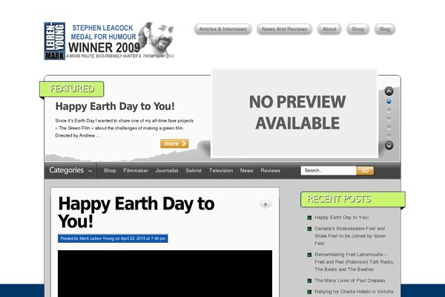Open Canada's Shakespeare Fest post link
This screenshot has height=297, width=445.
pyautogui.click(x=350, y=236)
